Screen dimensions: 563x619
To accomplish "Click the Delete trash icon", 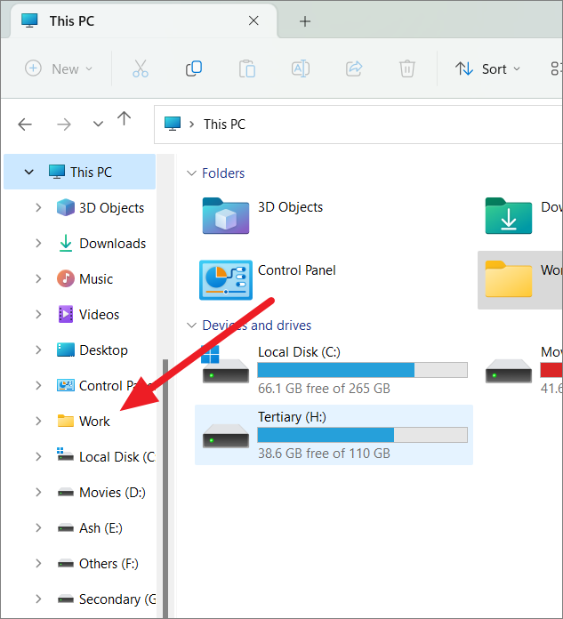I will click(407, 68).
